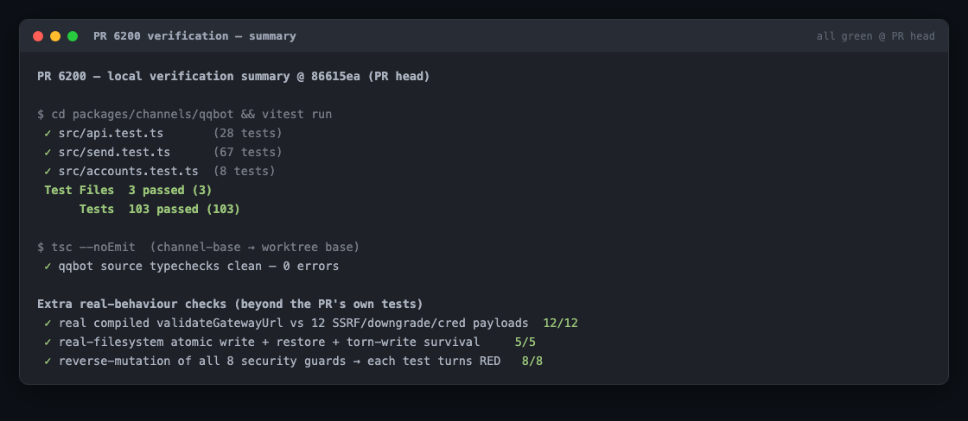Click the checkmark beside src/accounts.test.ts
This screenshot has height=421, width=968.
pyautogui.click(x=48, y=172)
